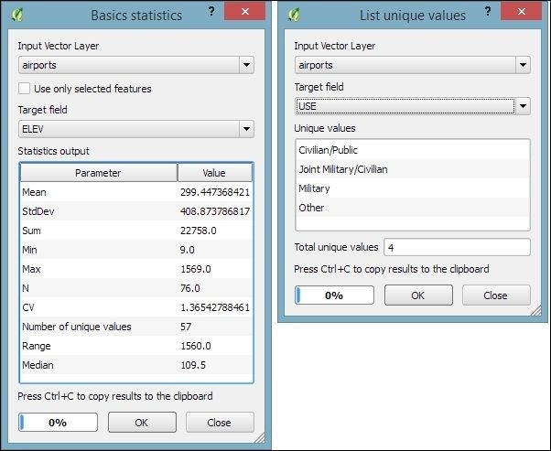This screenshot has width=551, height=451.
Task: Enable Use only selected features checkbox
Action: pos(25,89)
